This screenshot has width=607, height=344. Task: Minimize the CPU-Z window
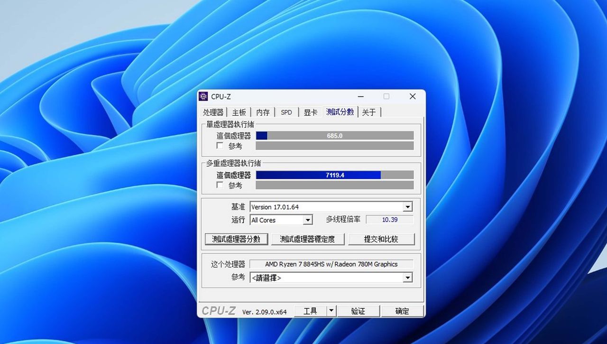[x=361, y=96]
